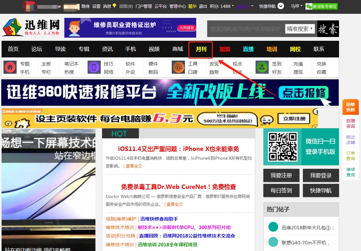Click the 我要注册 button
This screenshot has height=251, width=361.
tap(281, 175)
